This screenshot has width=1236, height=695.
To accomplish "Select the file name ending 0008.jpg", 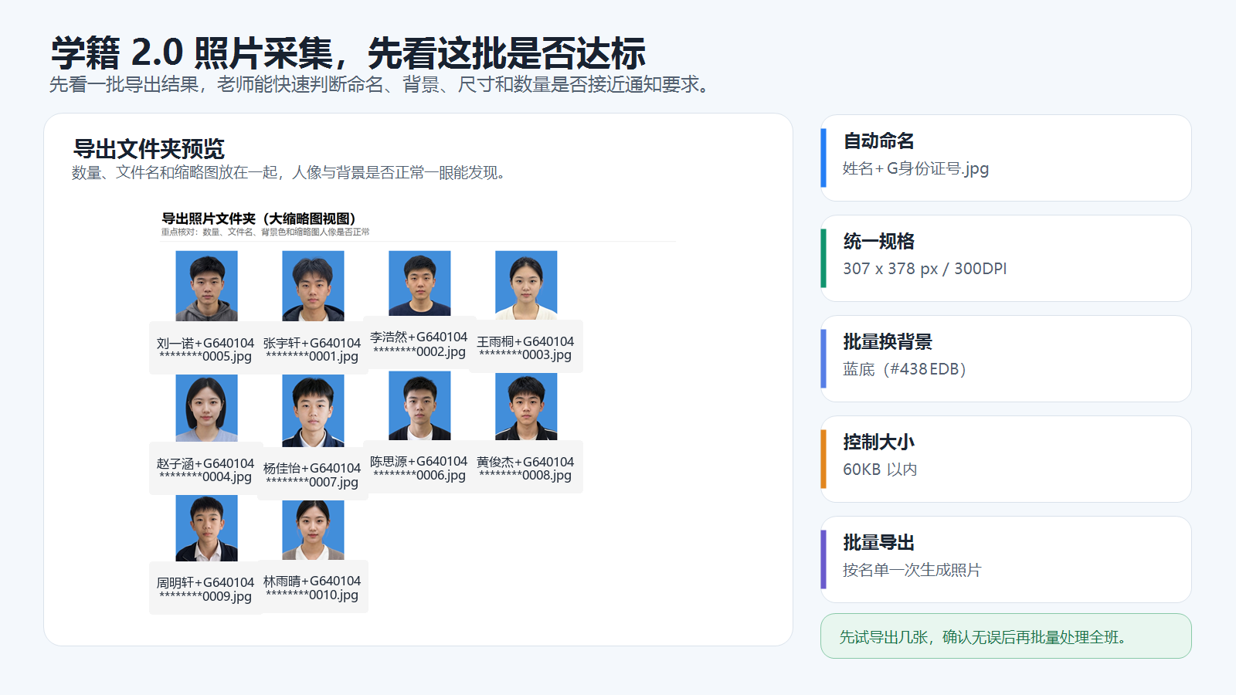I will [x=525, y=468].
